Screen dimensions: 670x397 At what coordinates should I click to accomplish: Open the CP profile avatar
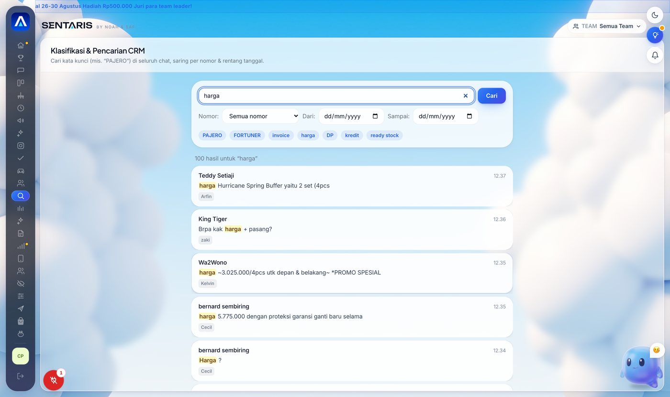[21, 356]
